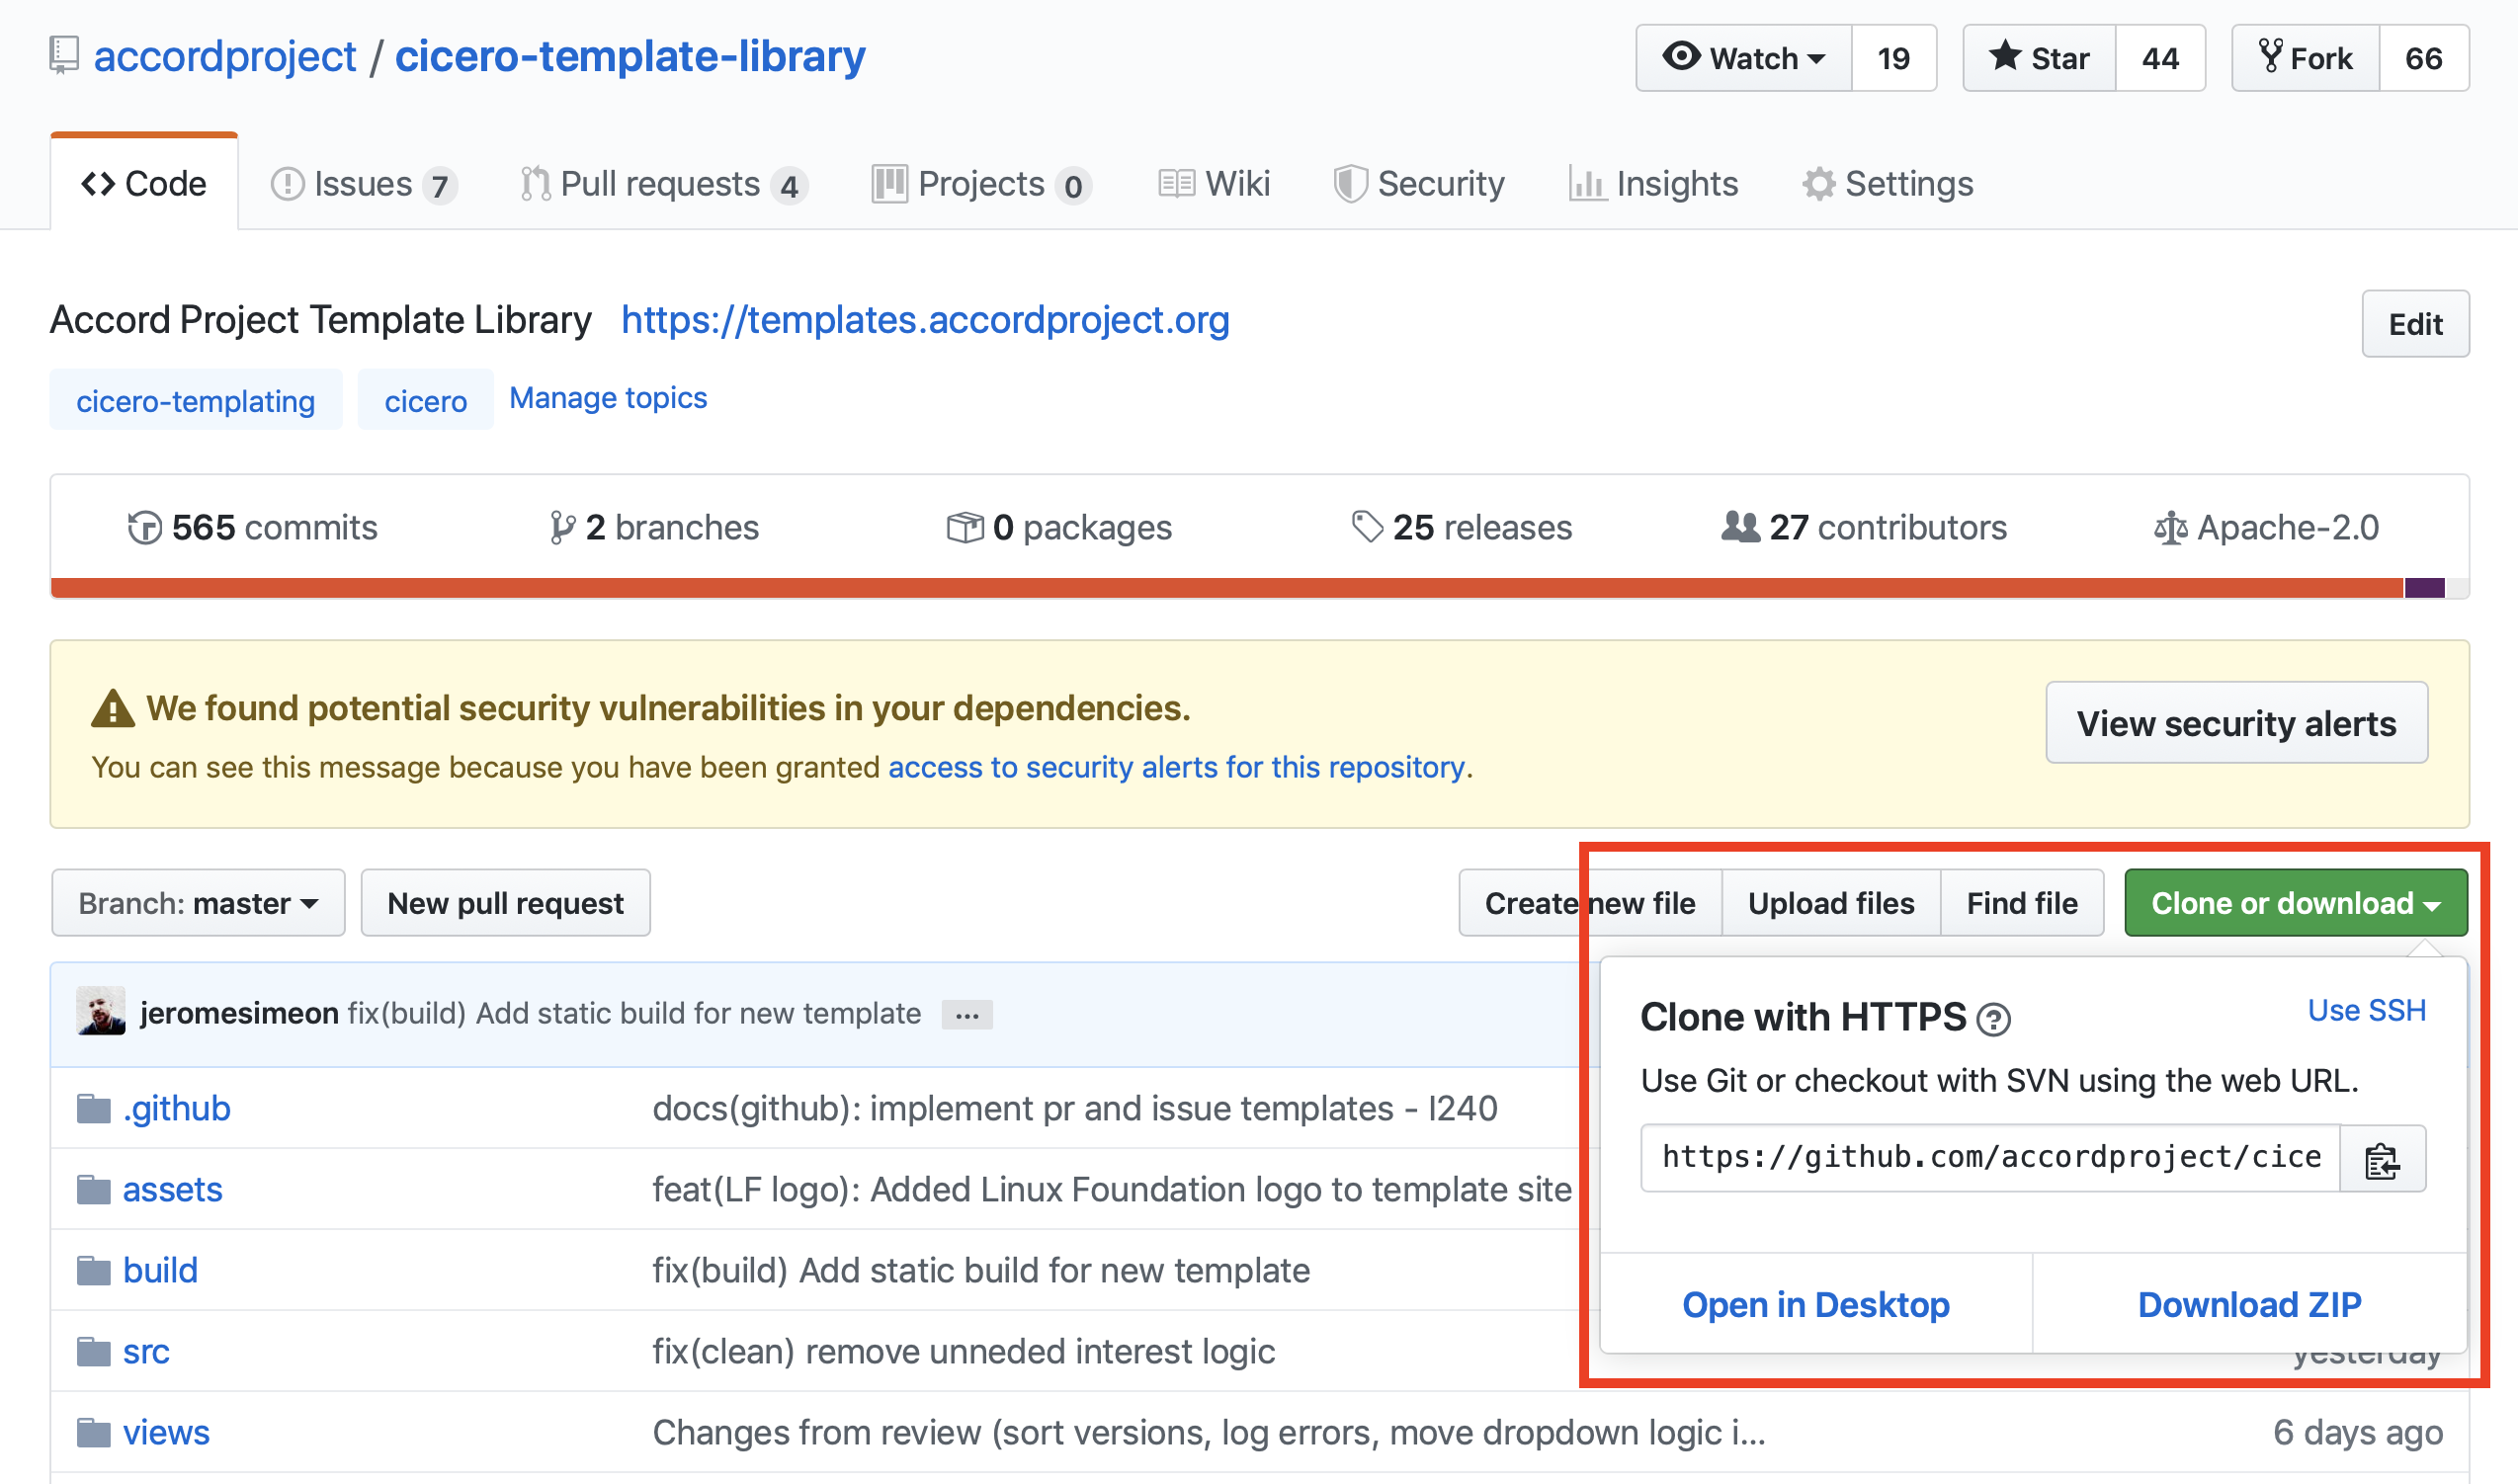The width and height of the screenshot is (2518, 1484).
Task: Expand commit message ellipsis button
Action: click(x=966, y=1015)
